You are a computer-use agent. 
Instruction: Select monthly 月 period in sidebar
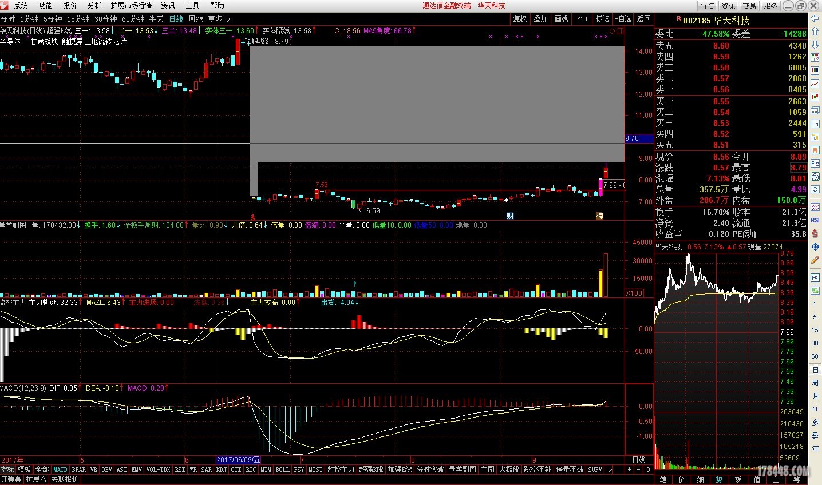[x=815, y=396]
